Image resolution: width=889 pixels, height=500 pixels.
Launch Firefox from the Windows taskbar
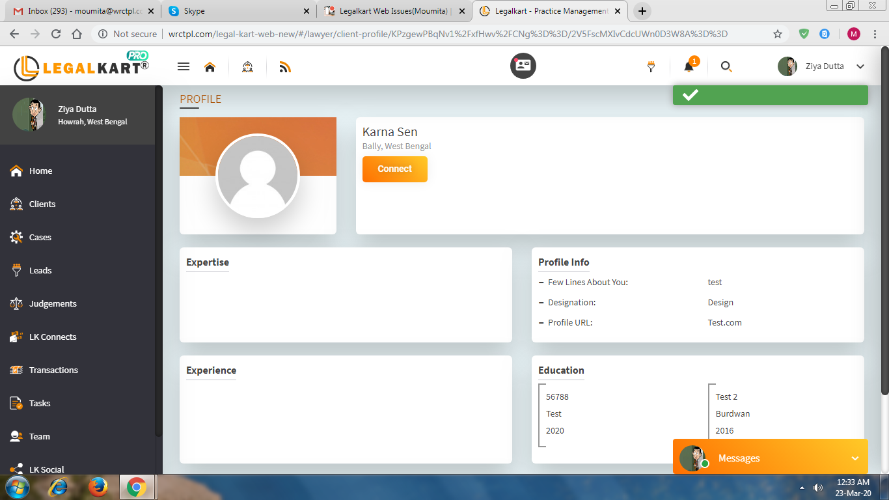[98, 487]
